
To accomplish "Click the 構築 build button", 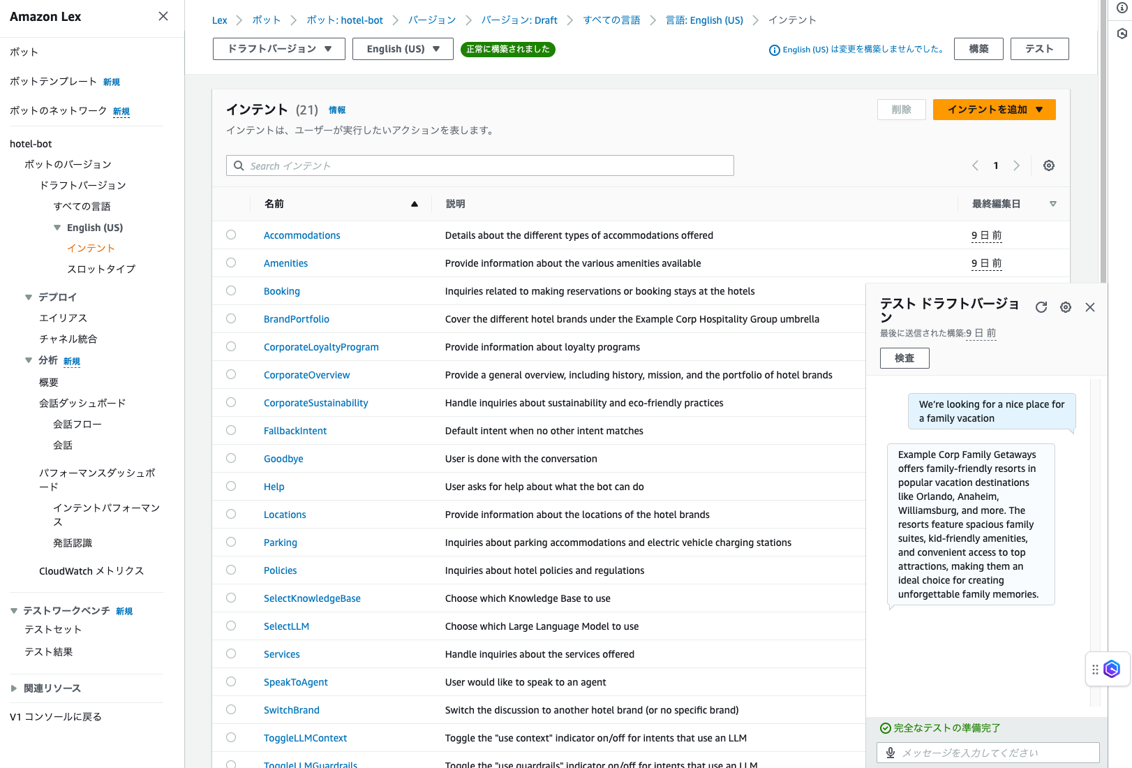I will [x=978, y=49].
